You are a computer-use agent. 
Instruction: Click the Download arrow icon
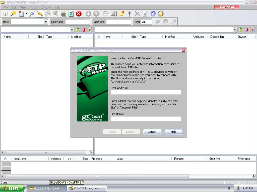pos(88,14)
